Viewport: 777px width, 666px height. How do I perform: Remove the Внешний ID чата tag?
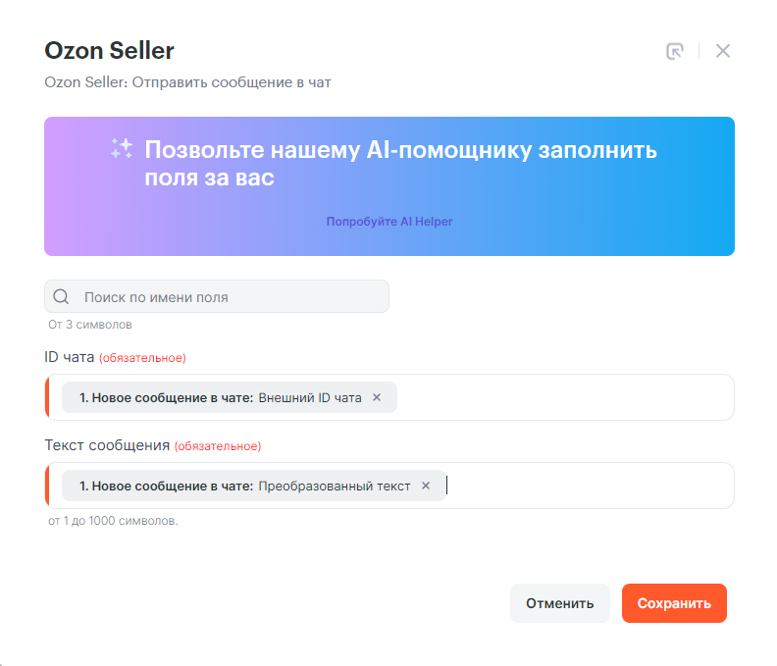coord(377,397)
